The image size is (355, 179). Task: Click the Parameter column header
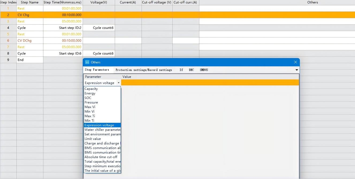coord(102,77)
